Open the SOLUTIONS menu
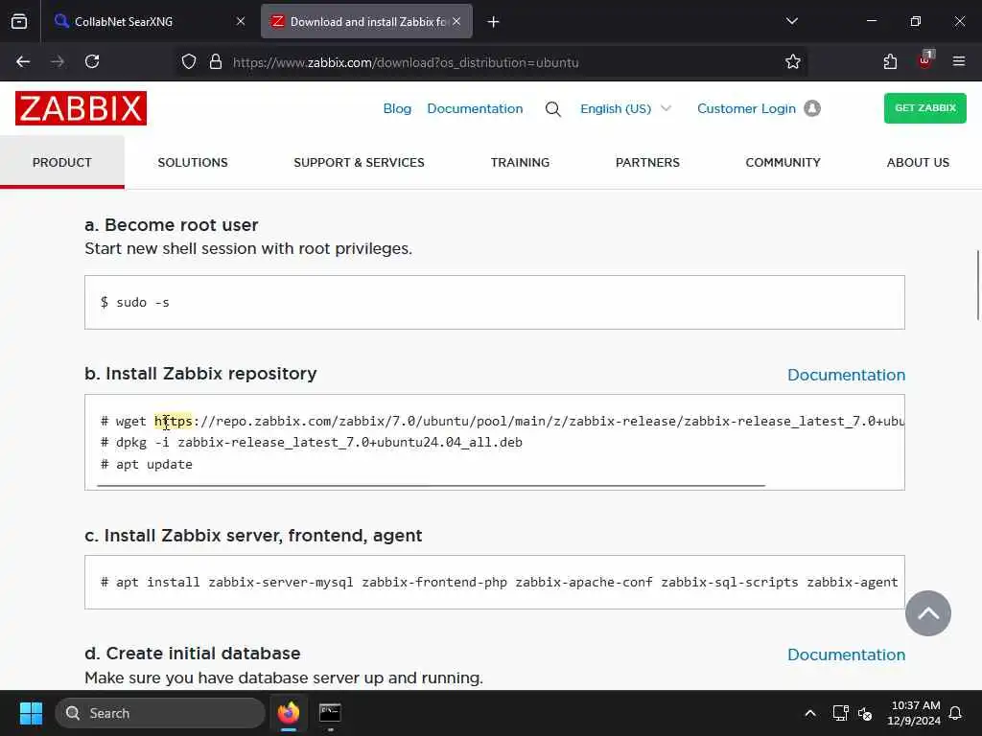 pos(193,163)
